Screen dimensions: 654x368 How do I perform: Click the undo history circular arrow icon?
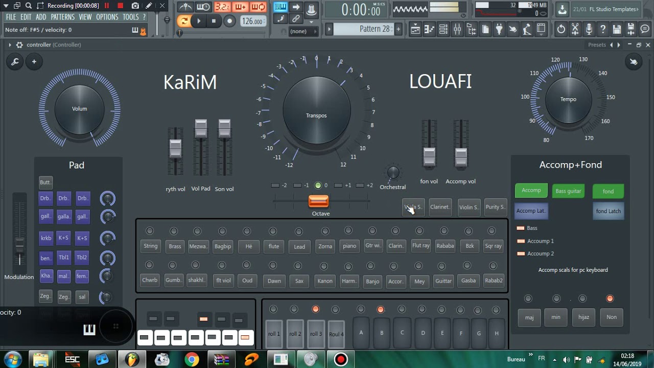561,29
